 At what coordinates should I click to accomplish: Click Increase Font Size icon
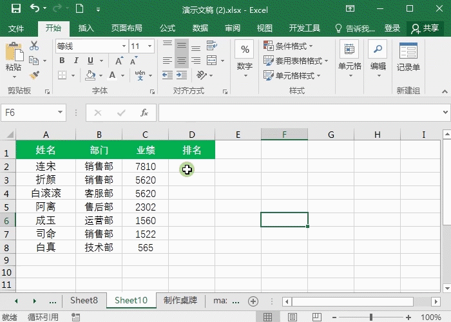tap(119, 61)
